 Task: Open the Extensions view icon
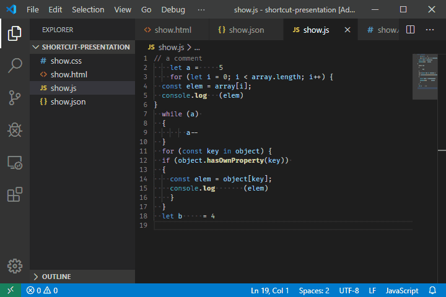click(14, 195)
